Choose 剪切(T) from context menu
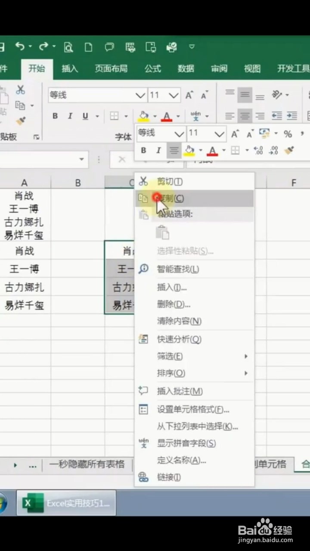The height and width of the screenshot is (551, 310). point(195,182)
